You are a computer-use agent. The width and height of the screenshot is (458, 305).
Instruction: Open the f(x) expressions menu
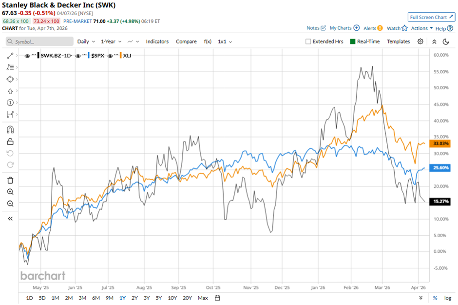[208, 41]
